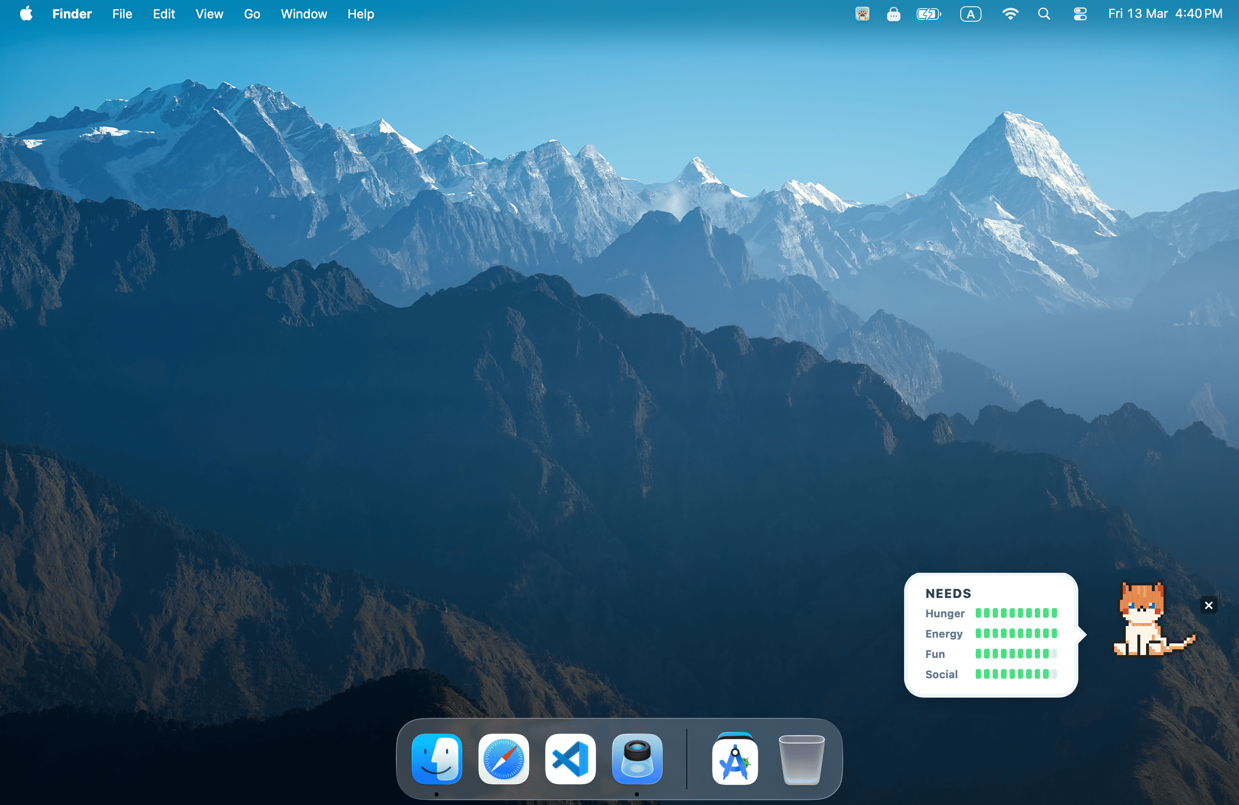Expand the Finder application menu
1239x805 pixels.
coord(72,14)
